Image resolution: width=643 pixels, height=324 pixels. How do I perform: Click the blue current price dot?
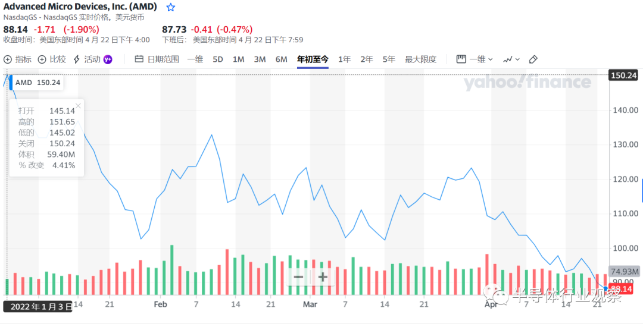[605, 289]
